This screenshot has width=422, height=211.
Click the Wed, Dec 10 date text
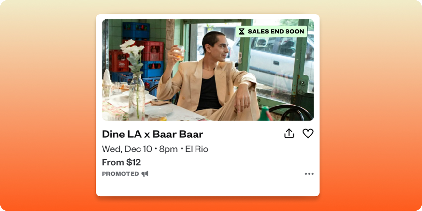tap(127, 149)
